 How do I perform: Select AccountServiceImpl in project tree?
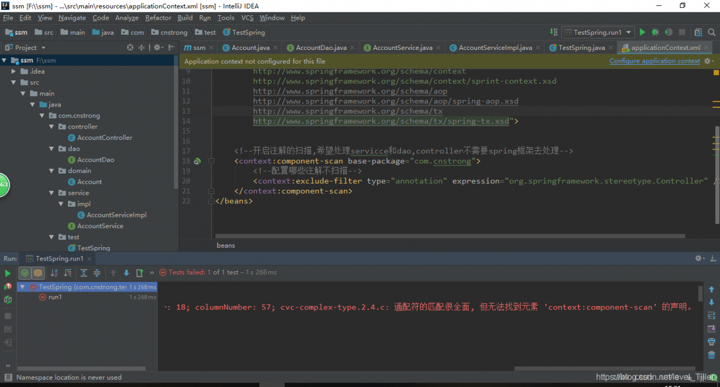point(116,215)
